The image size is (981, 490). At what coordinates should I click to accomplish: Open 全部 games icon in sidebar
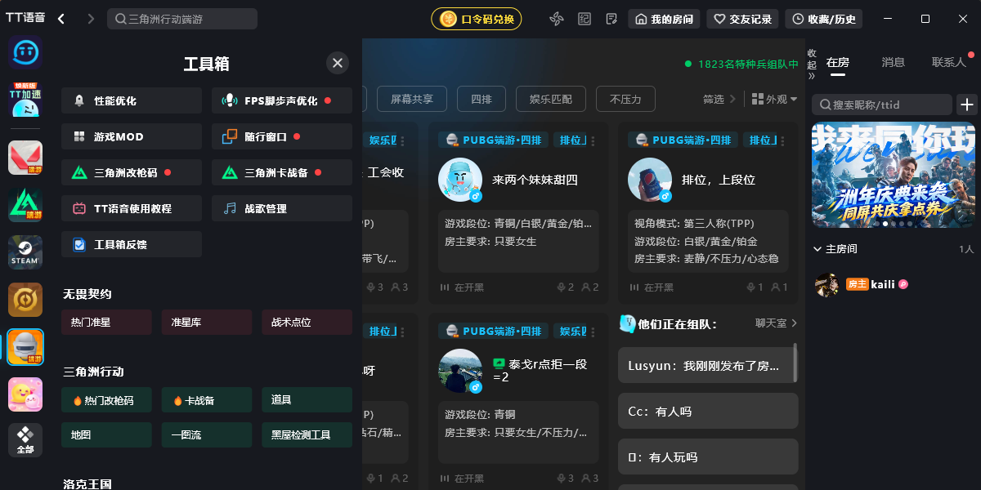click(25, 440)
